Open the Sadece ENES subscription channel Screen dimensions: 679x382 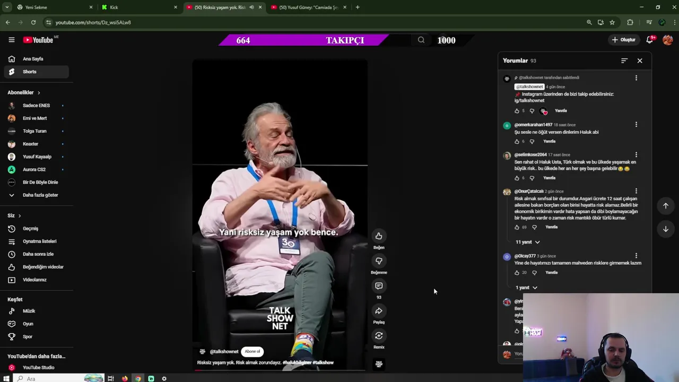coord(37,106)
